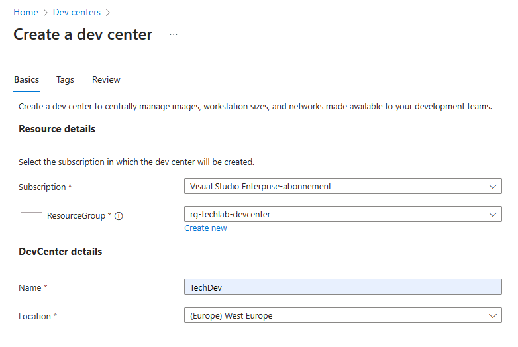Click the Name field label

coord(30,287)
